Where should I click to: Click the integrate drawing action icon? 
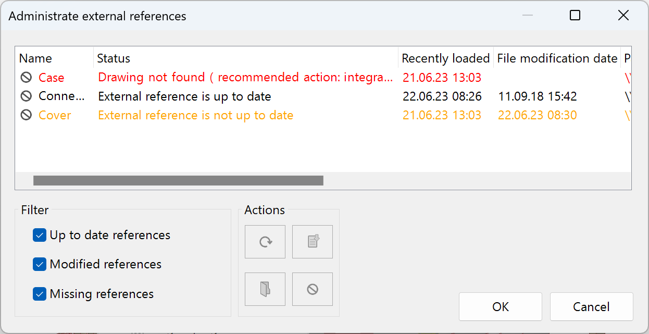click(312, 241)
